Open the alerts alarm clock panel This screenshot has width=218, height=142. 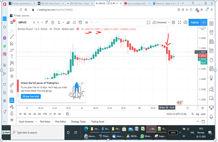211,32
